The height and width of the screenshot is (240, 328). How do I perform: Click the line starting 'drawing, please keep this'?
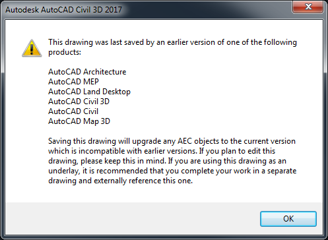(167, 161)
